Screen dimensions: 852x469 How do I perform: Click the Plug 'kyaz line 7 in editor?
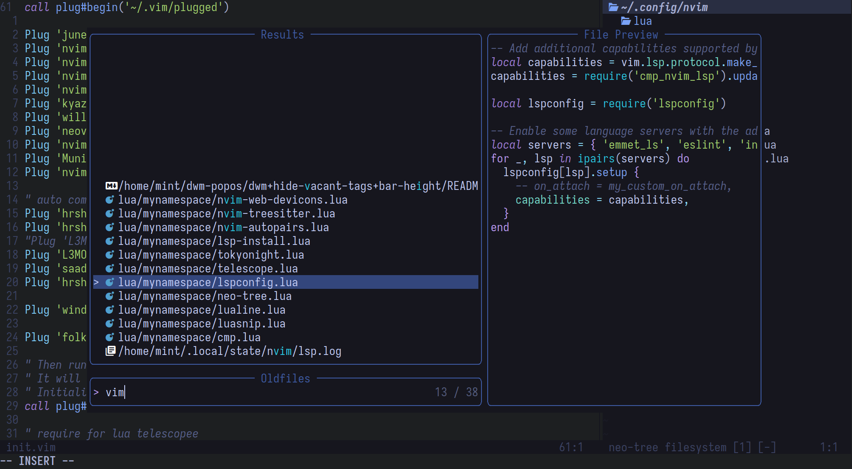point(56,103)
